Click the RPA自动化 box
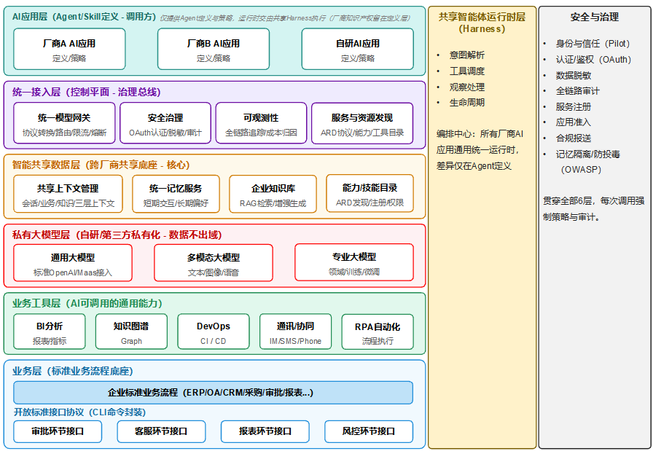Screen dimensions: 653x451 click(x=378, y=332)
